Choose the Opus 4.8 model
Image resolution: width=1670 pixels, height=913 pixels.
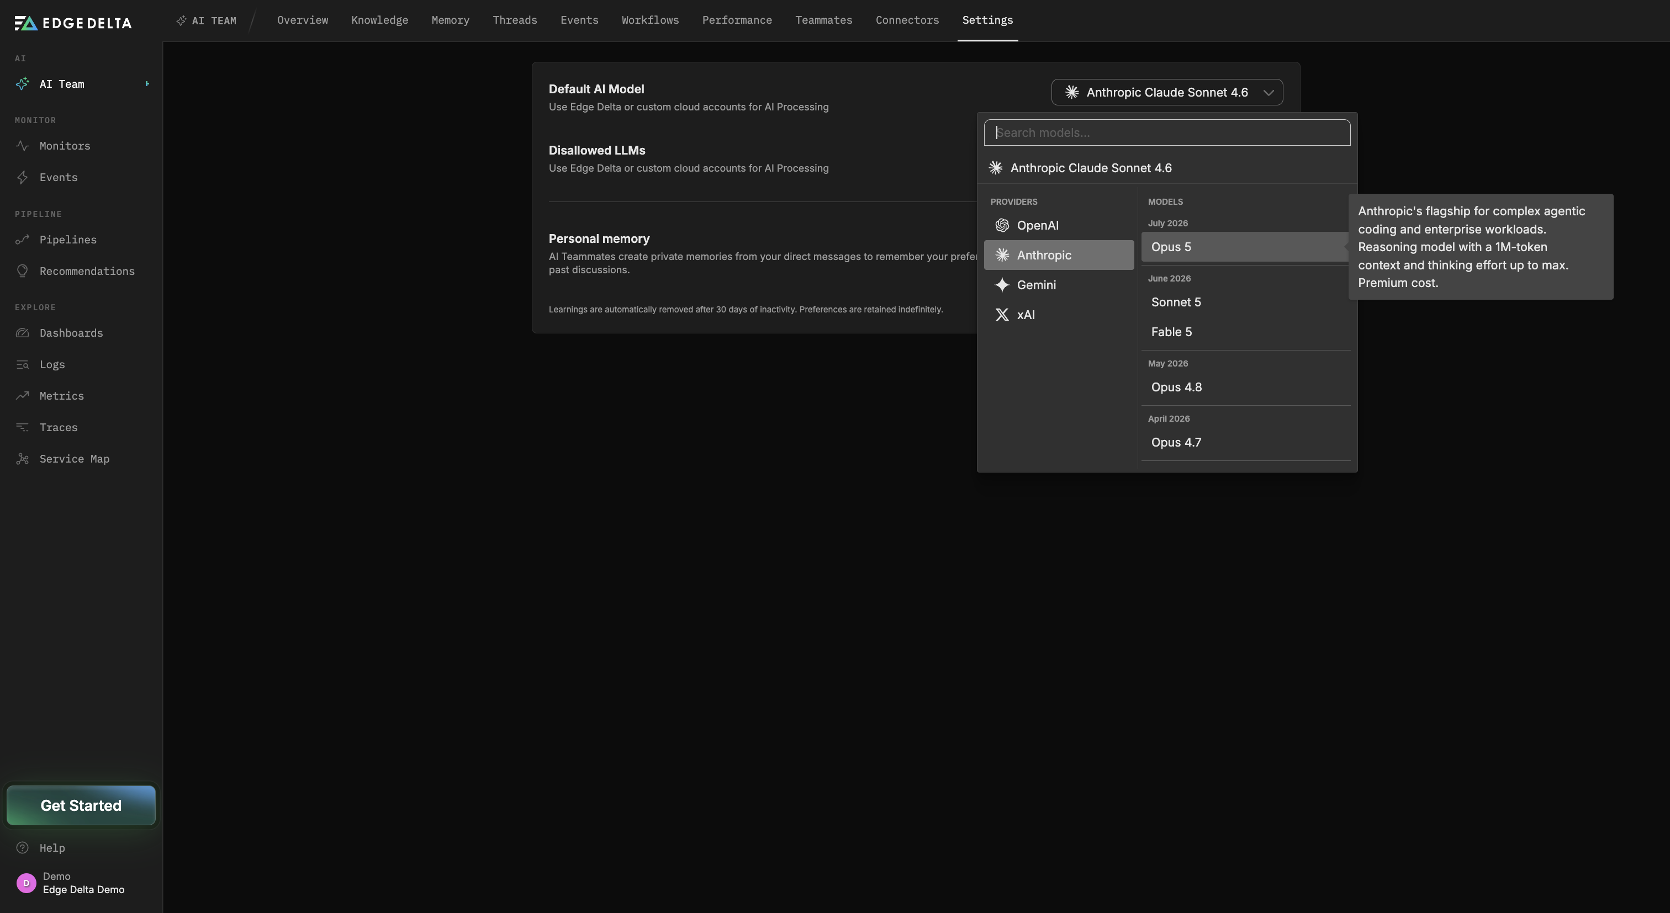[1245, 387]
